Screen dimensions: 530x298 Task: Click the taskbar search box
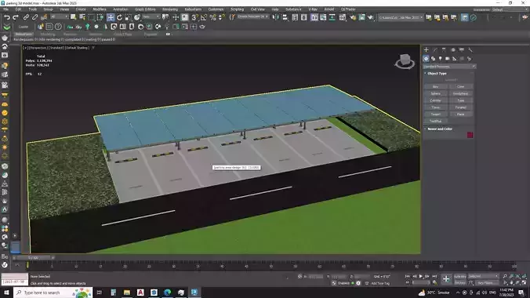point(53,293)
